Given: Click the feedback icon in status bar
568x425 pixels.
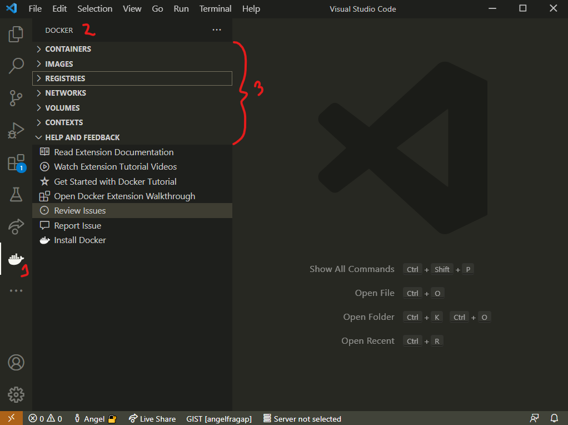Looking at the screenshot, I should (534, 418).
